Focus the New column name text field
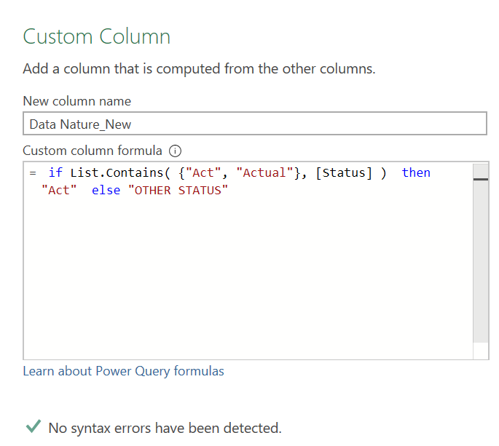This screenshot has width=499, height=446. pyautogui.click(x=254, y=124)
